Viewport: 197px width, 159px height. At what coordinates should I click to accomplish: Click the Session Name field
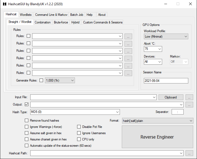point(166,81)
